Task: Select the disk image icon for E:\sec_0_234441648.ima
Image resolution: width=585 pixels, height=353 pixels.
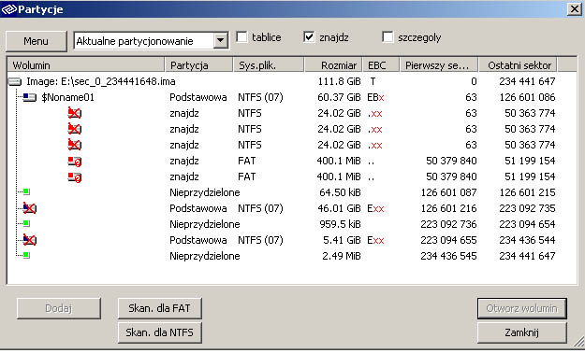Action: tap(15, 81)
